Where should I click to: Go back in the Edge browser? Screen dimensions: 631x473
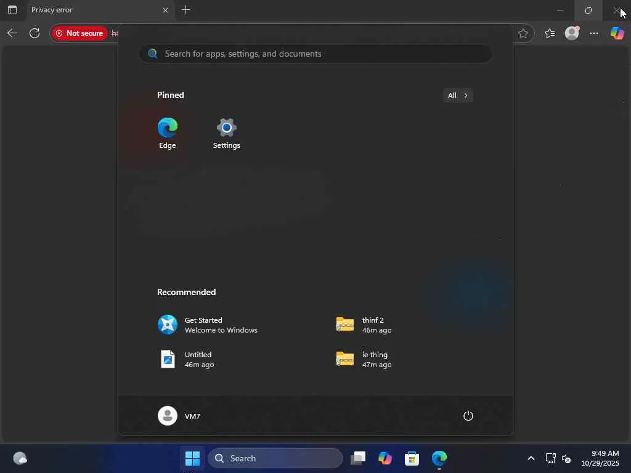click(x=12, y=33)
